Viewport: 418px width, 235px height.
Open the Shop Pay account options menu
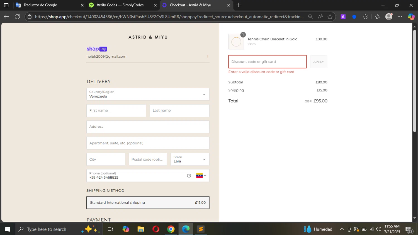(208, 57)
